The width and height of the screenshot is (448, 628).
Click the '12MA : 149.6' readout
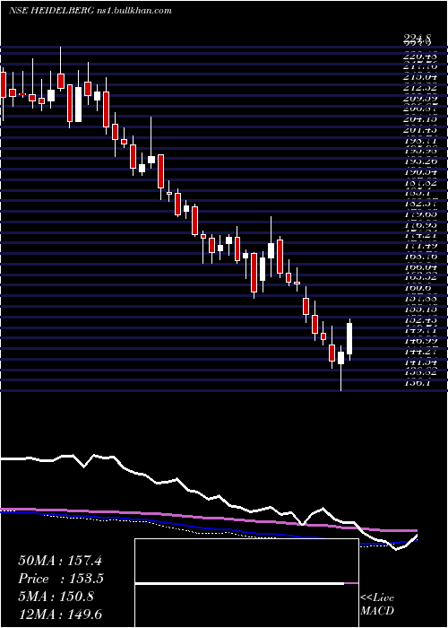62,615
